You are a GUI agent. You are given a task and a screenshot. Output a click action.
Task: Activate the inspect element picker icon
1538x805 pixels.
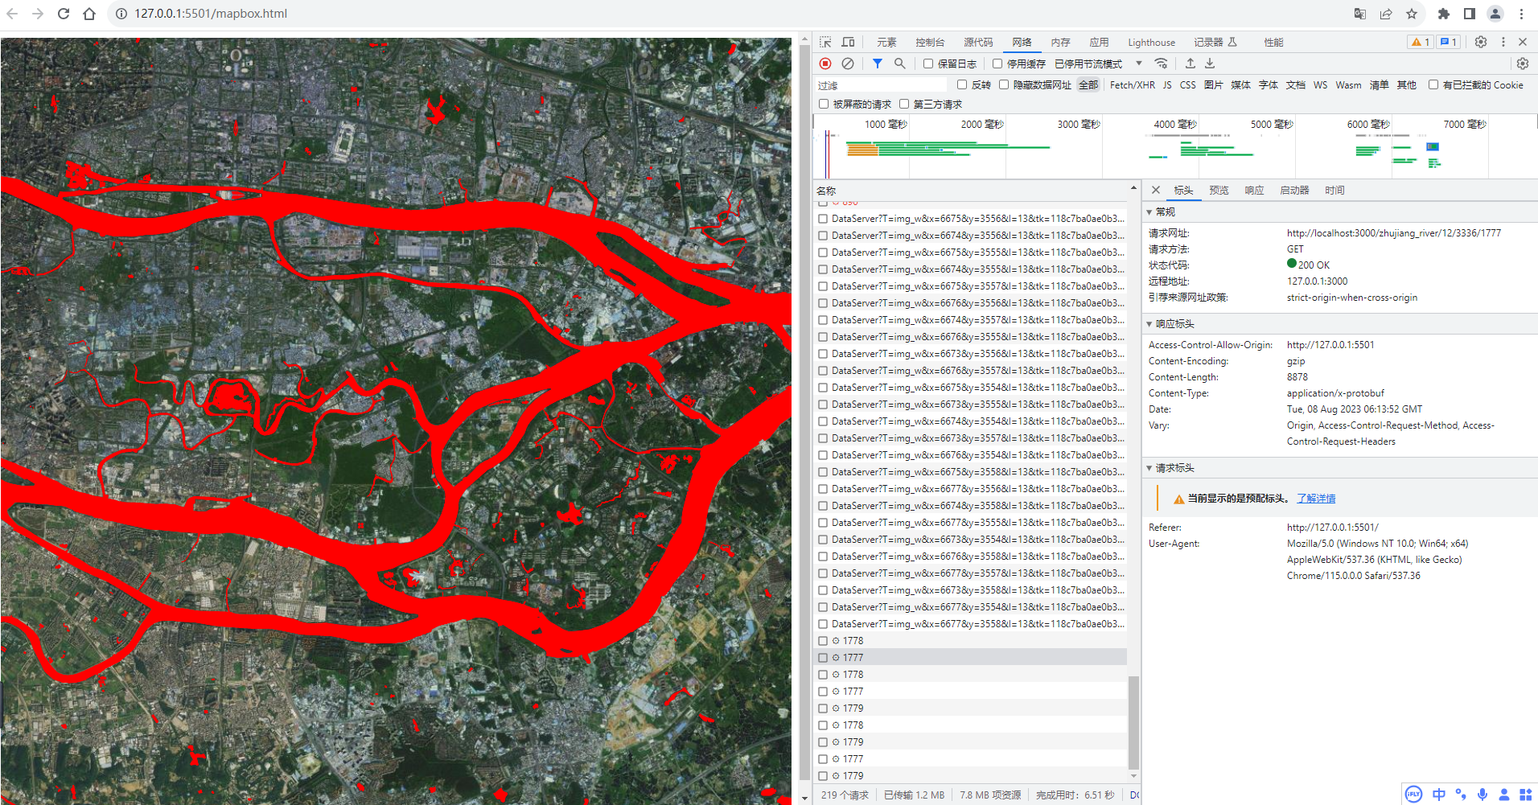[826, 42]
